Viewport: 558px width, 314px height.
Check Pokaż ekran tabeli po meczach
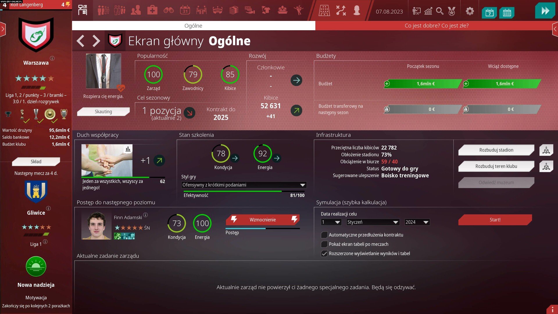(x=324, y=244)
